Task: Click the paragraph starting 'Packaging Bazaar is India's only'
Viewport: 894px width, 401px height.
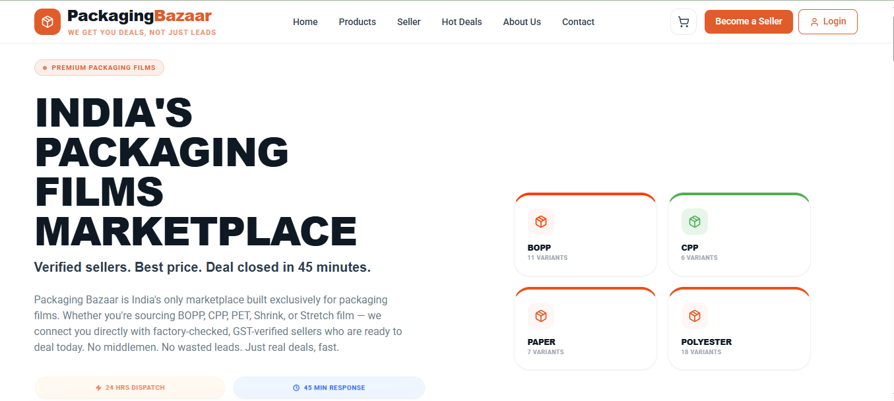Action: coord(218,323)
